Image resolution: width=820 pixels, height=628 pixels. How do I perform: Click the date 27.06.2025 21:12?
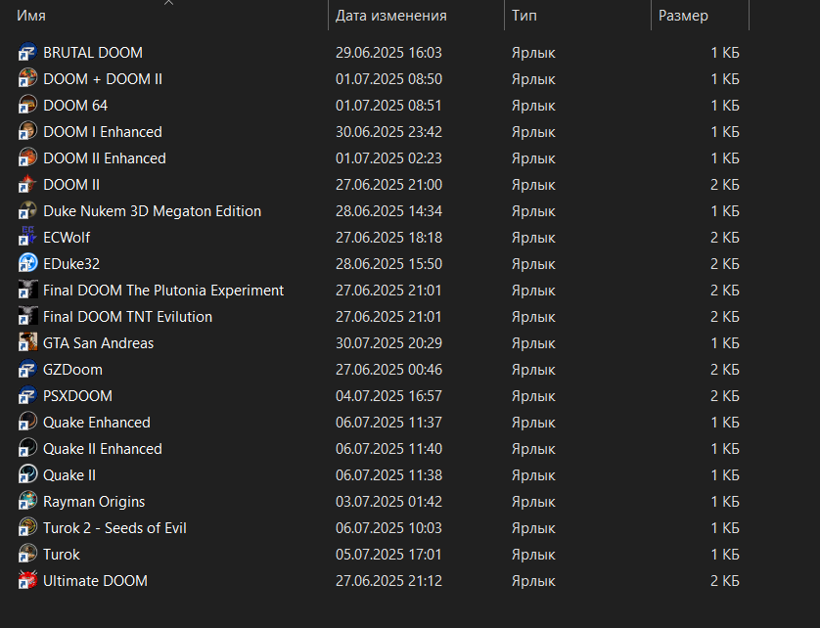coord(388,581)
